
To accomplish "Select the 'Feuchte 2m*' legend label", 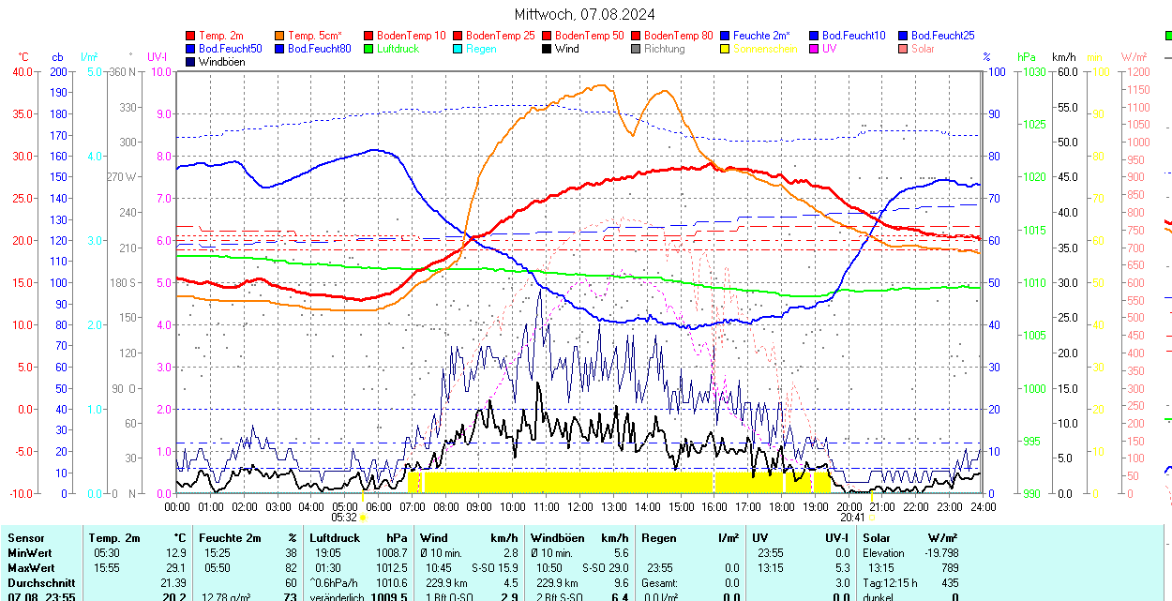I will coord(762,36).
